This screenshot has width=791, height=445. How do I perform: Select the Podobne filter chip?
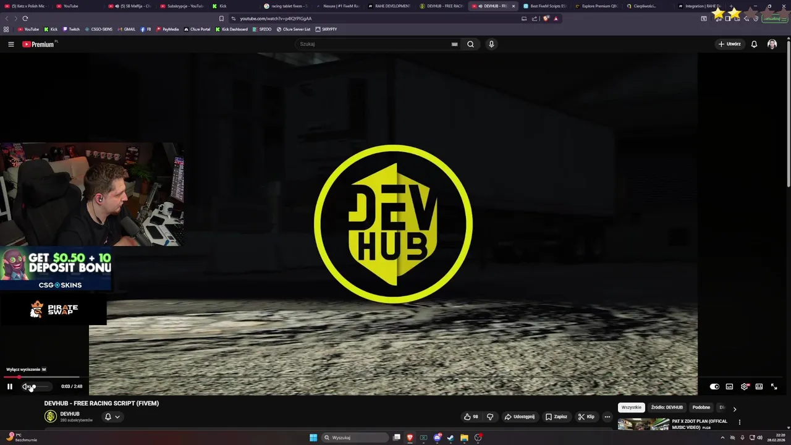pos(701,407)
